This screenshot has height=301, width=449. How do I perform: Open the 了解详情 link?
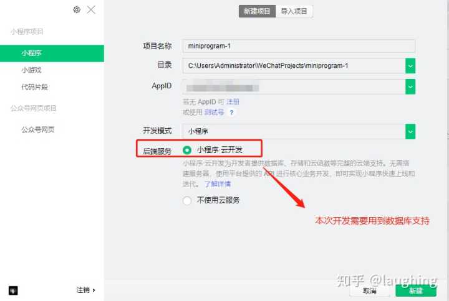[218, 184]
